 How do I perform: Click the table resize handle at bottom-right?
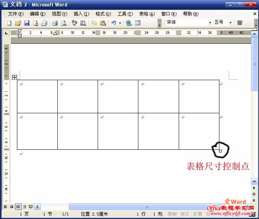220,151
